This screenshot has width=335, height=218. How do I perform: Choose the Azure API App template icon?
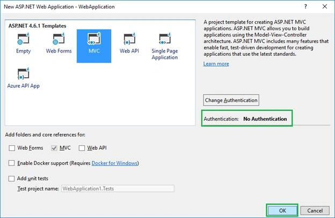23,74
